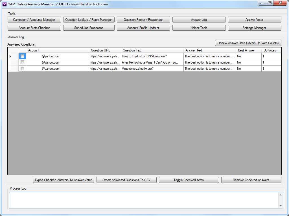Image resolution: width=289 pixels, height=216 pixels.
Task: Minimize the YAM window
Action: pos(262,3)
